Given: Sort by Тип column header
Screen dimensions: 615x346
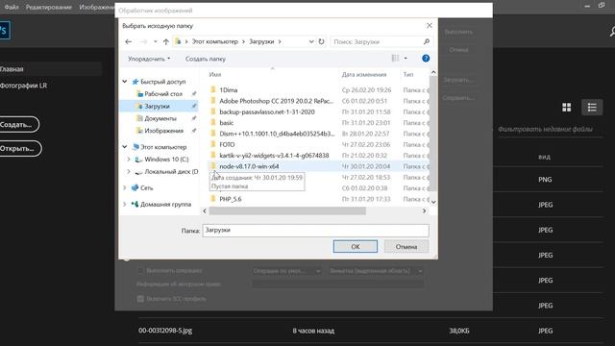Looking at the screenshot, I should coord(408,74).
